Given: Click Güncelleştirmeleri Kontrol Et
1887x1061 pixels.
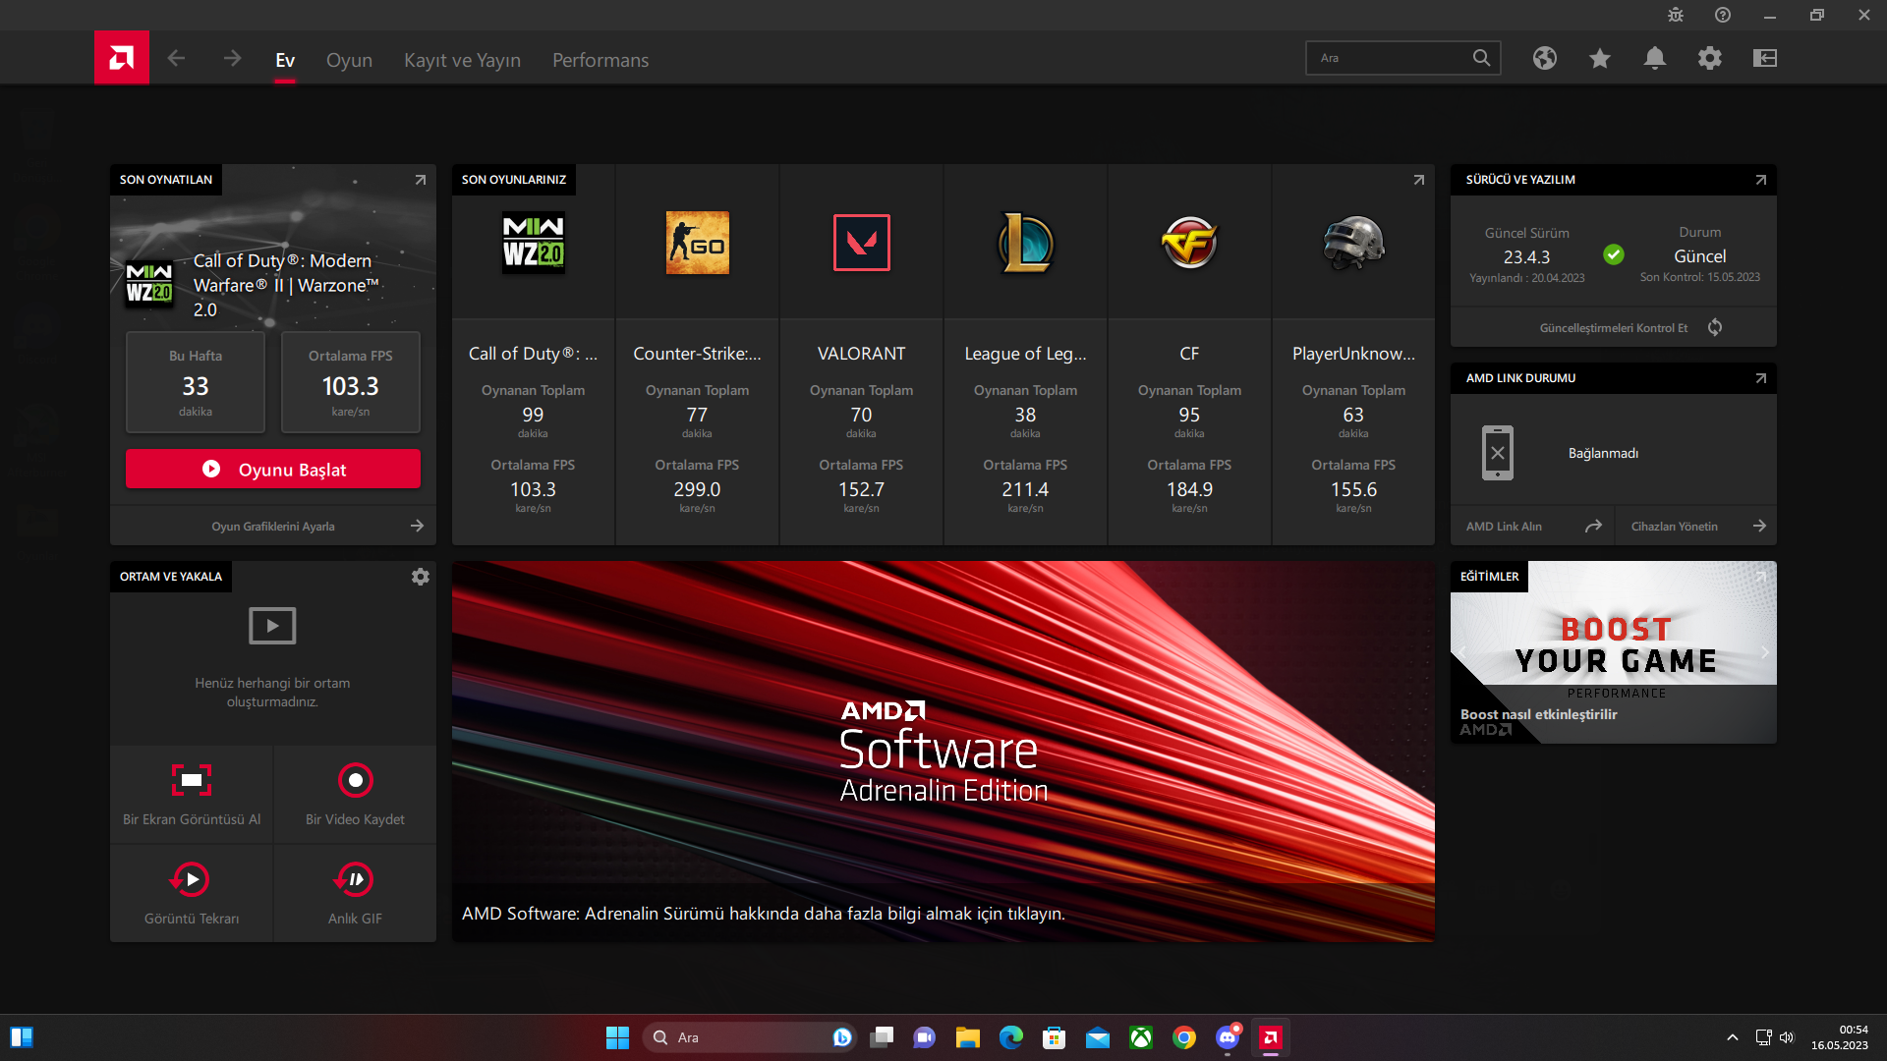Looking at the screenshot, I should click(1614, 328).
